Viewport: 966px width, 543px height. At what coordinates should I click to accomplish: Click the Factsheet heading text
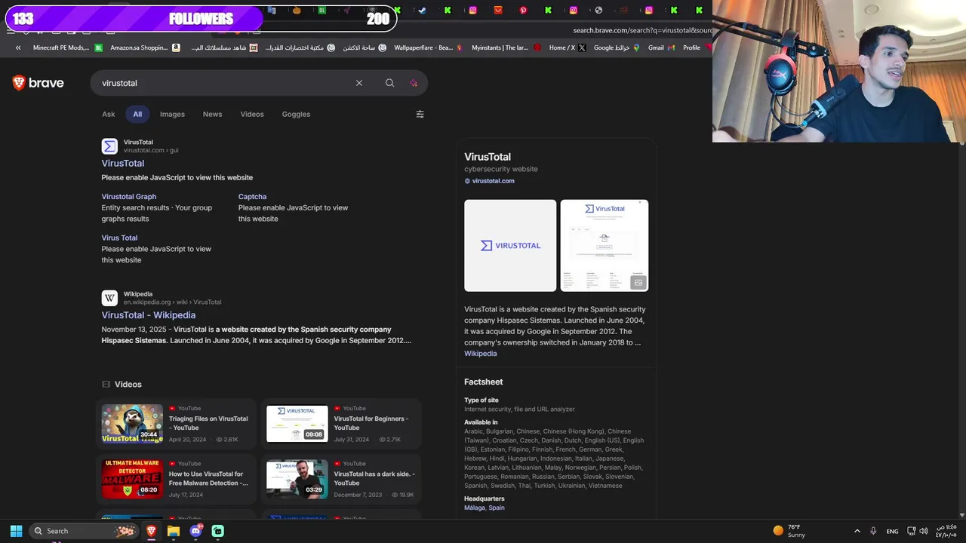coord(483,382)
